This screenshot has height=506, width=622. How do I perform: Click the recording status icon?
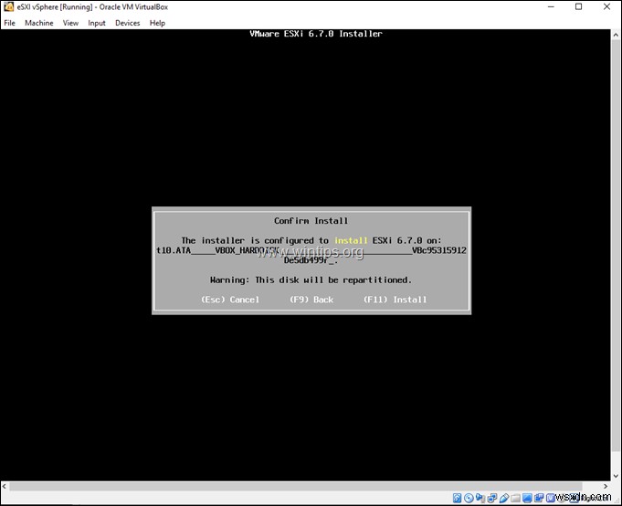point(539,498)
